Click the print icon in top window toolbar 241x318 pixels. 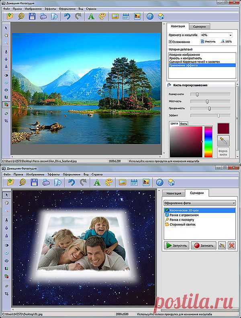click(43, 16)
